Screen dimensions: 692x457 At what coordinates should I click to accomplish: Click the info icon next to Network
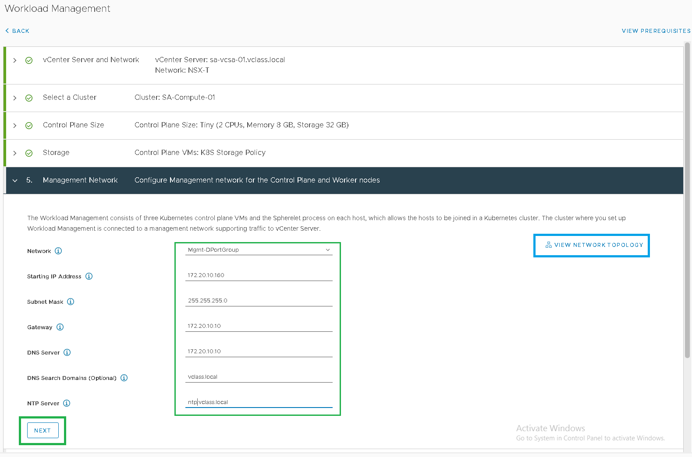58,251
